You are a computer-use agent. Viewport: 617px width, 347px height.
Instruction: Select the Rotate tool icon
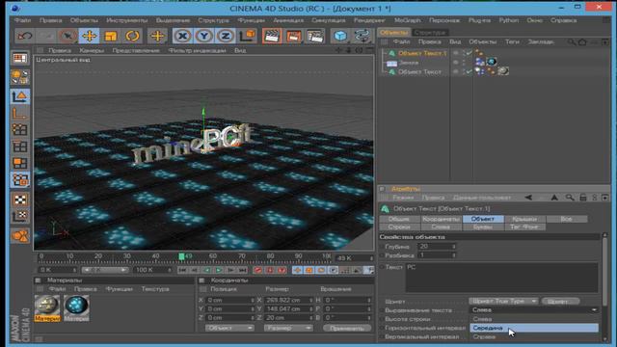[133, 36]
